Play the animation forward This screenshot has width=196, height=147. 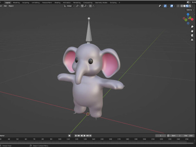point(85,136)
